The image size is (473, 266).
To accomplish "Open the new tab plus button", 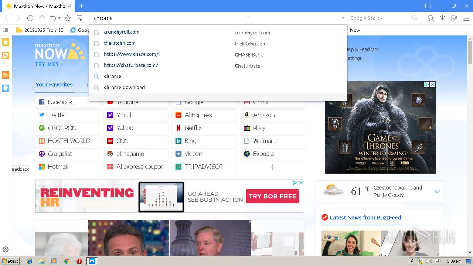I will click(x=82, y=6).
